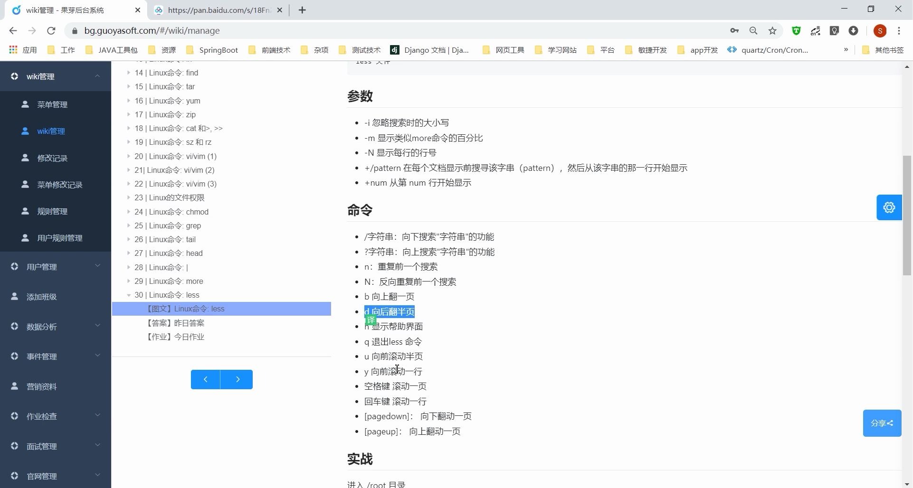Image resolution: width=913 pixels, height=488 pixels.
Task: Click the page vertical scrollbar thumb
Action: [907, 215]
